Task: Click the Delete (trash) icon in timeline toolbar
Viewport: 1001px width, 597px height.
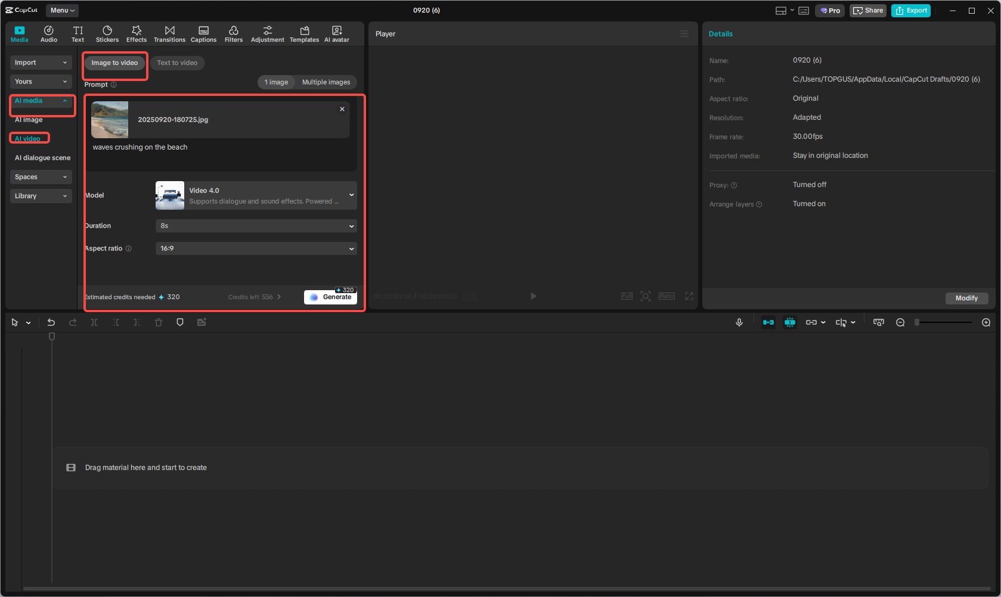Action: (x=158, y=322)
